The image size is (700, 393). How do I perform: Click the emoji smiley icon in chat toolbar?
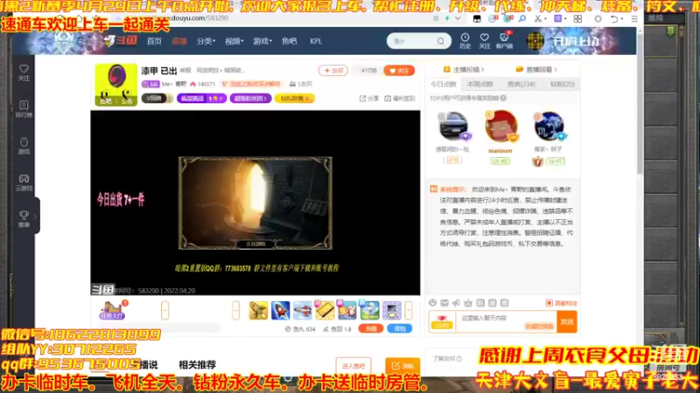pyautogui.click(x=432, y=303)
